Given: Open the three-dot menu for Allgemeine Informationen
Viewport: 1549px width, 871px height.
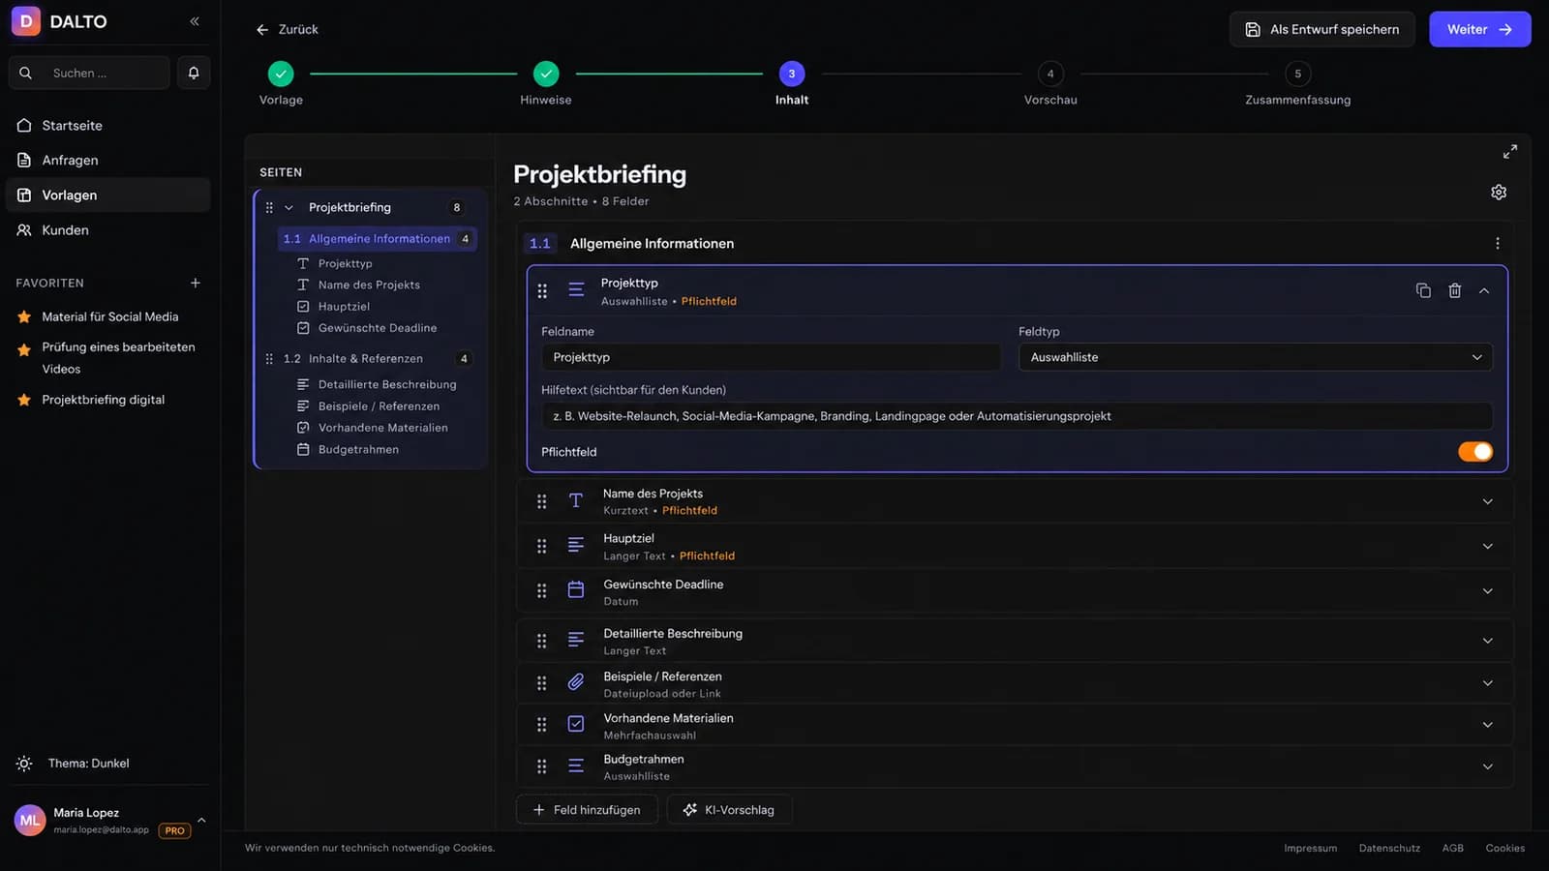Looking at the screenshot, I should coord(1498,244).
